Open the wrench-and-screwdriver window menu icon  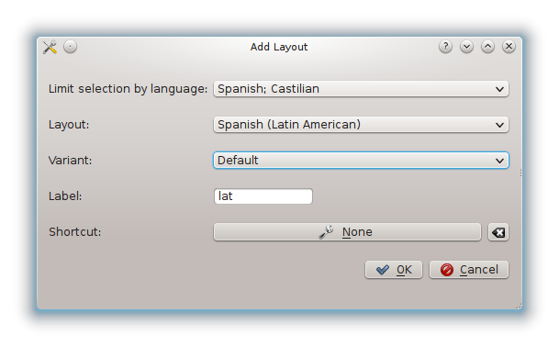coord(50,47)
